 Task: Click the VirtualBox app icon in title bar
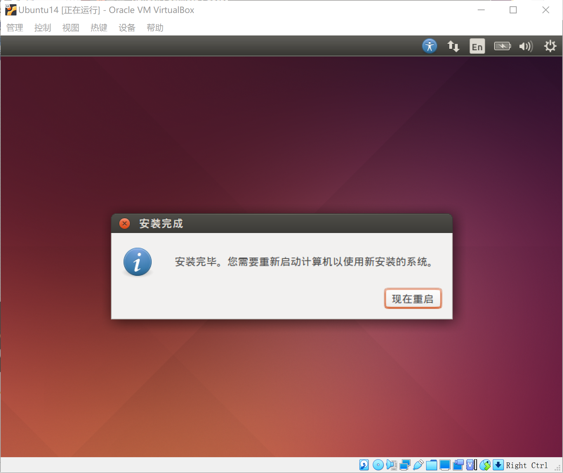(x=11, y=10)
